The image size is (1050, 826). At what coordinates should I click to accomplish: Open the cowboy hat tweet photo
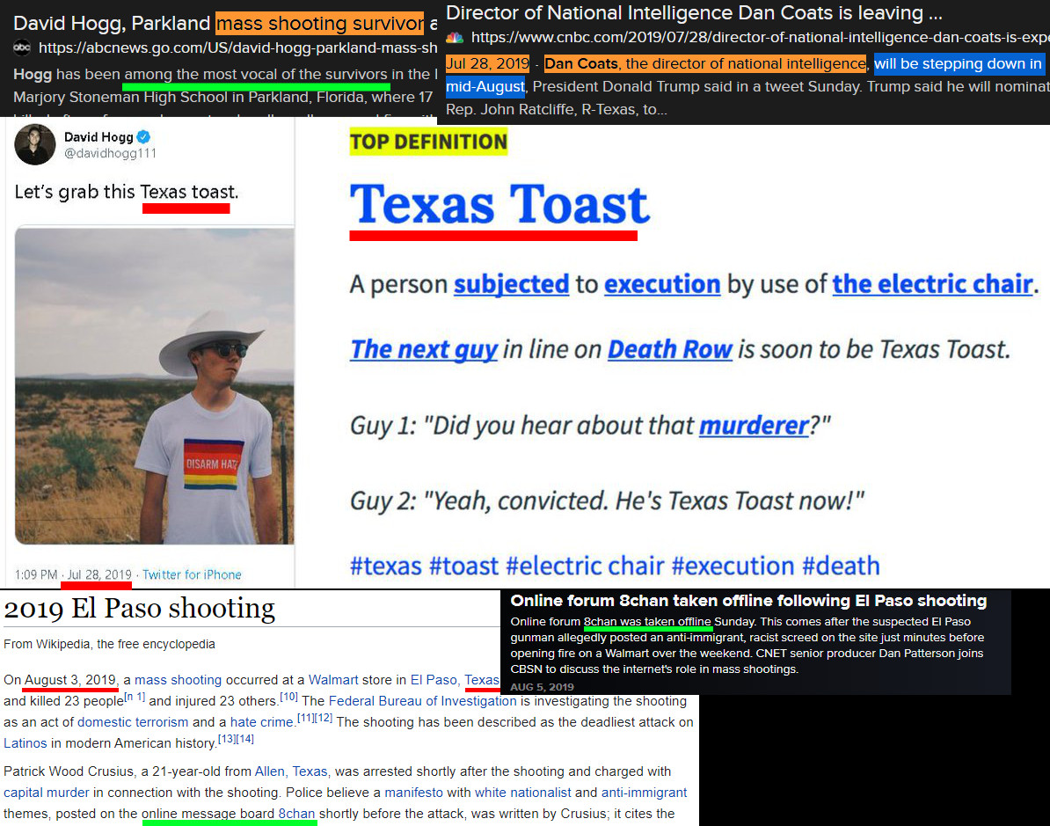155,385
